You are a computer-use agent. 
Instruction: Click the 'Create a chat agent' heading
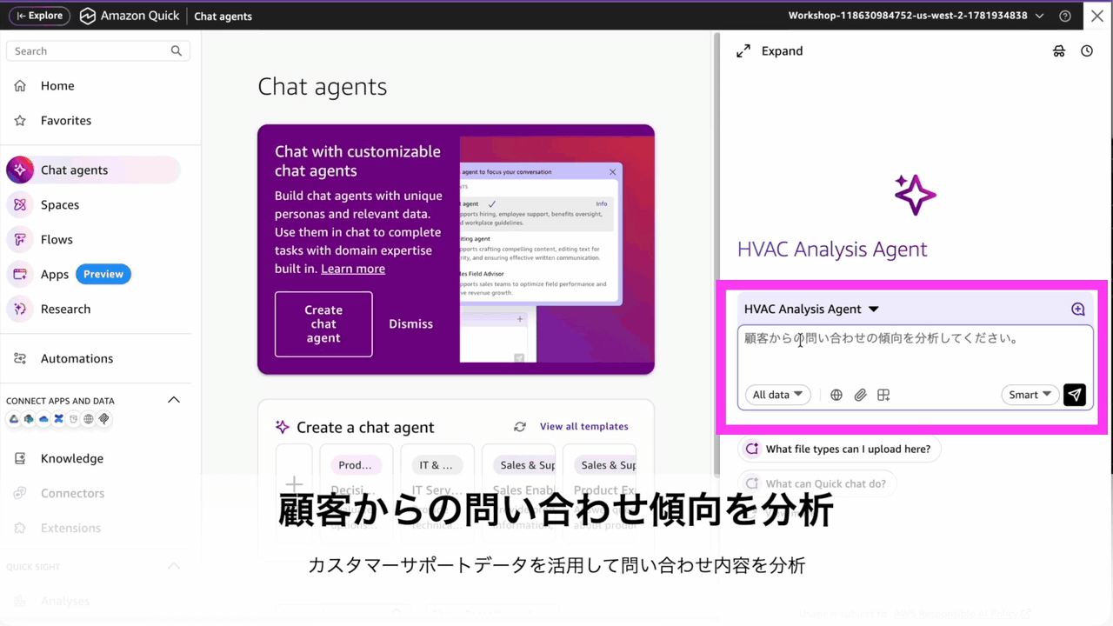(x=365, y=428)
